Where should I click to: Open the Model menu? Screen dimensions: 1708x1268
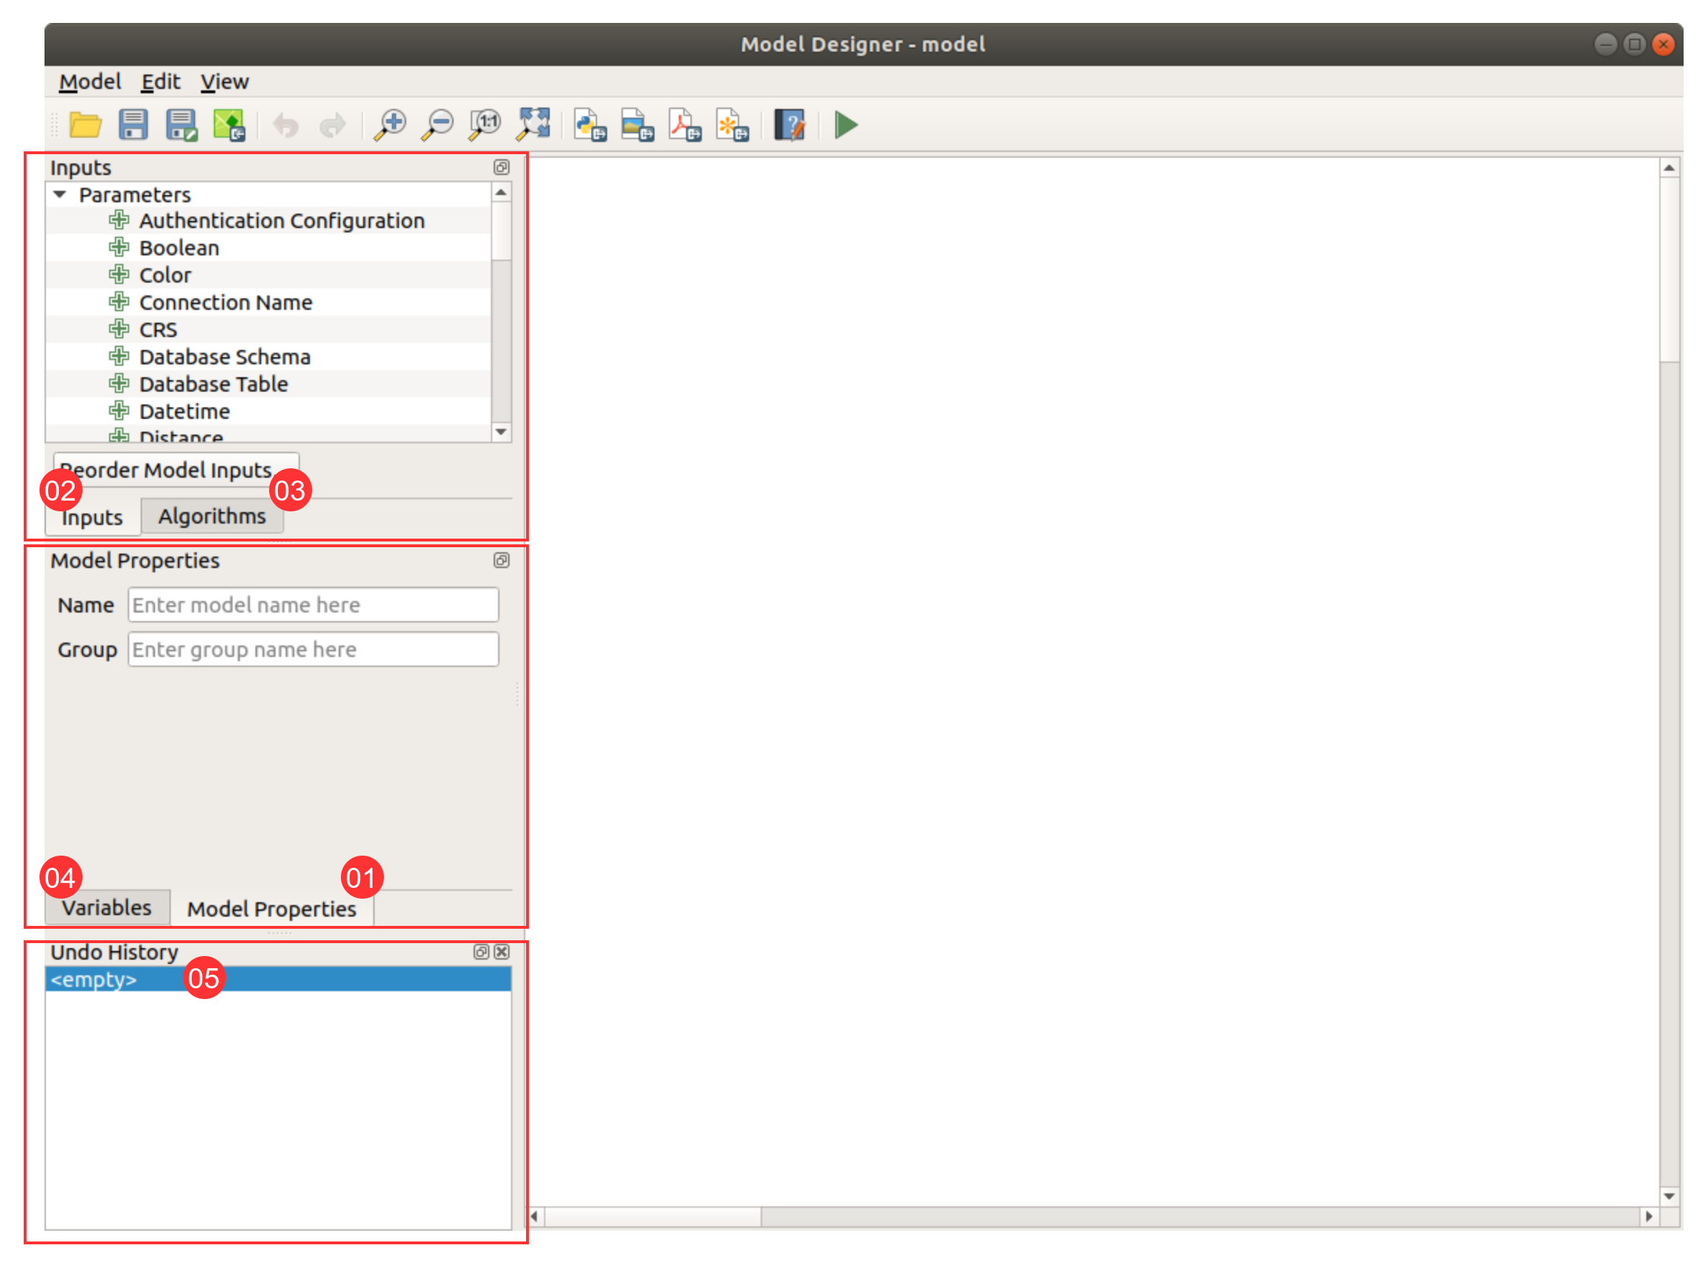90,81
